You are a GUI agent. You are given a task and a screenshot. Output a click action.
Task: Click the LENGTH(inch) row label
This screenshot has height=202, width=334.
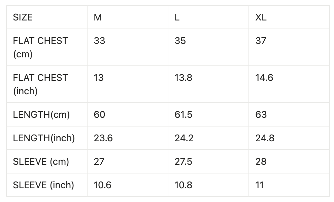[x=44, y=138]
